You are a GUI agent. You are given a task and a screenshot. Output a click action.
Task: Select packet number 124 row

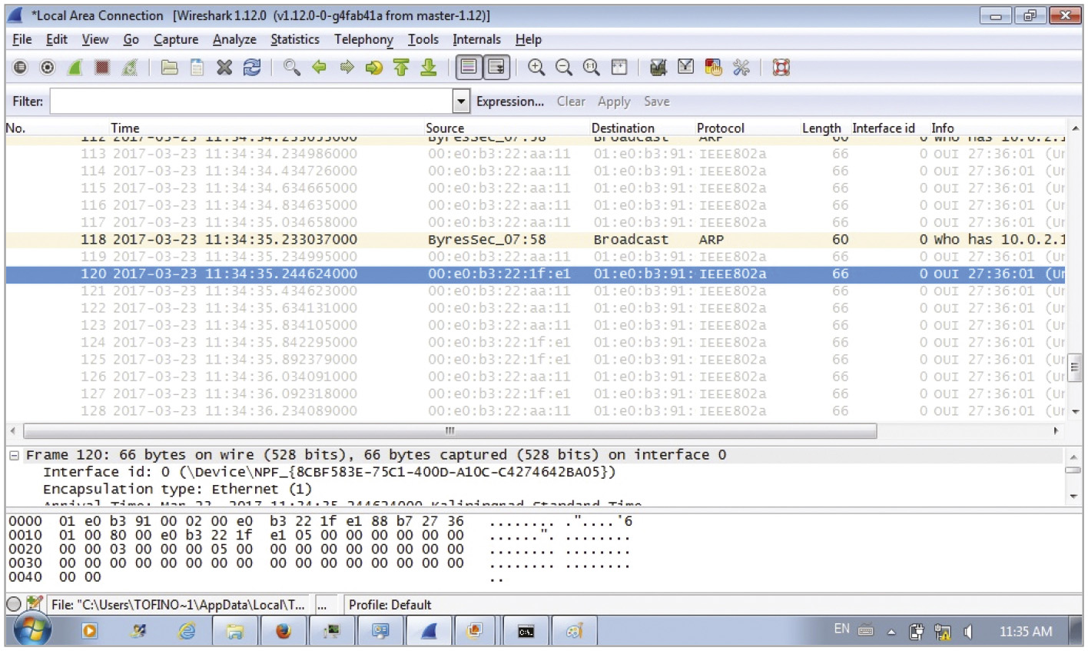tap(536, 342)
